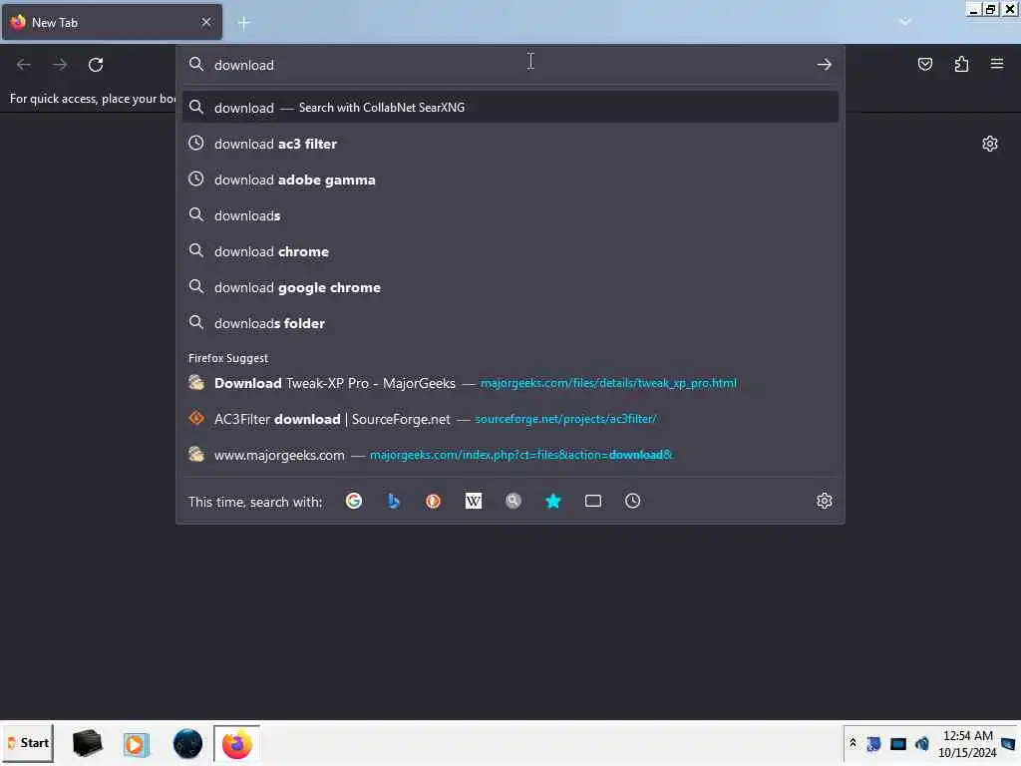Launch the black box taskbar application

(x=88, y=743)
